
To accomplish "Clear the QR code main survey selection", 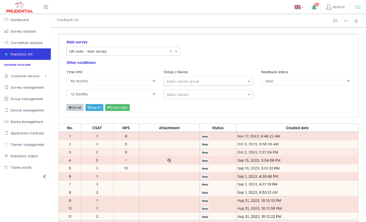I will [171, 51].
